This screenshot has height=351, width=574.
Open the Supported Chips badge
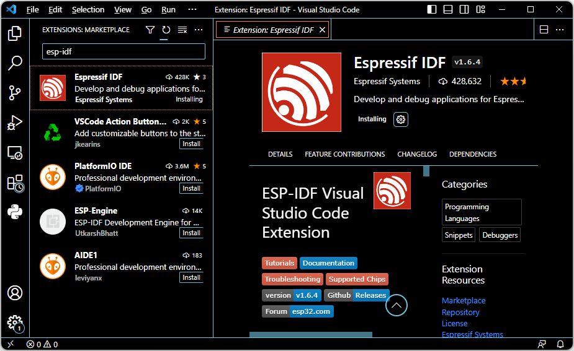tap(357, 279)
